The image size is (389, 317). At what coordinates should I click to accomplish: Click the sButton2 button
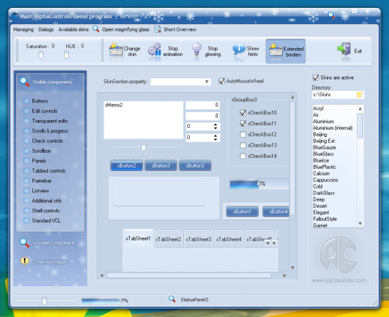click(126, 166)
